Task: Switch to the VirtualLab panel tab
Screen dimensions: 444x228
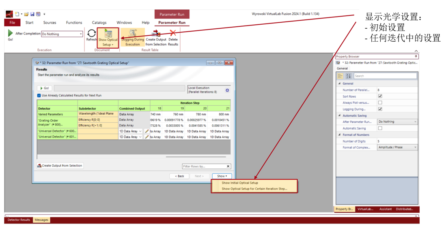Action: coord(365,209)
